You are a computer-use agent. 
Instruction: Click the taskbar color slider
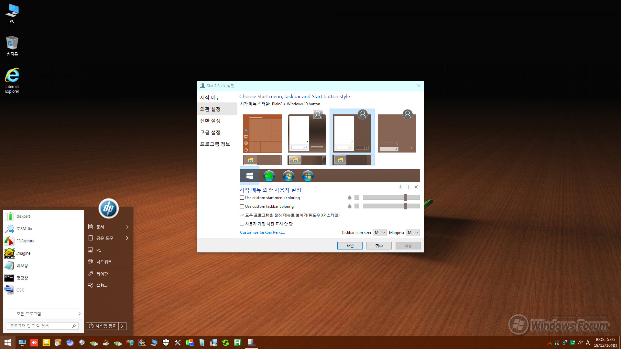pyautogui.click(x=391, y=206)
